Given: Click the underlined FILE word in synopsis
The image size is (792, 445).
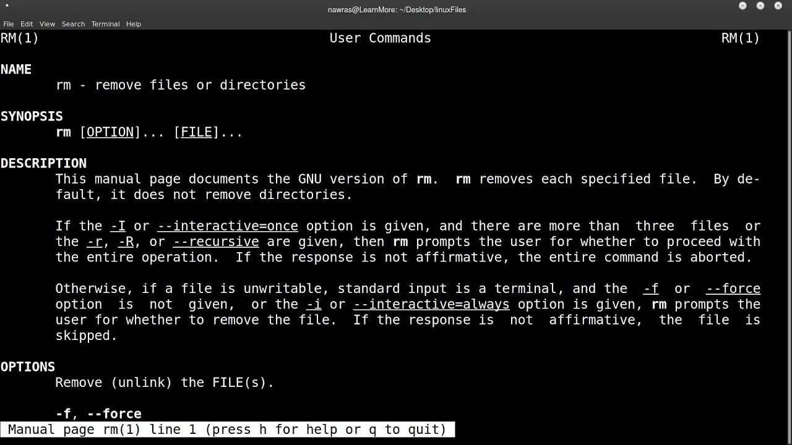Looking at the screenshot, I should tap(196, 132).
